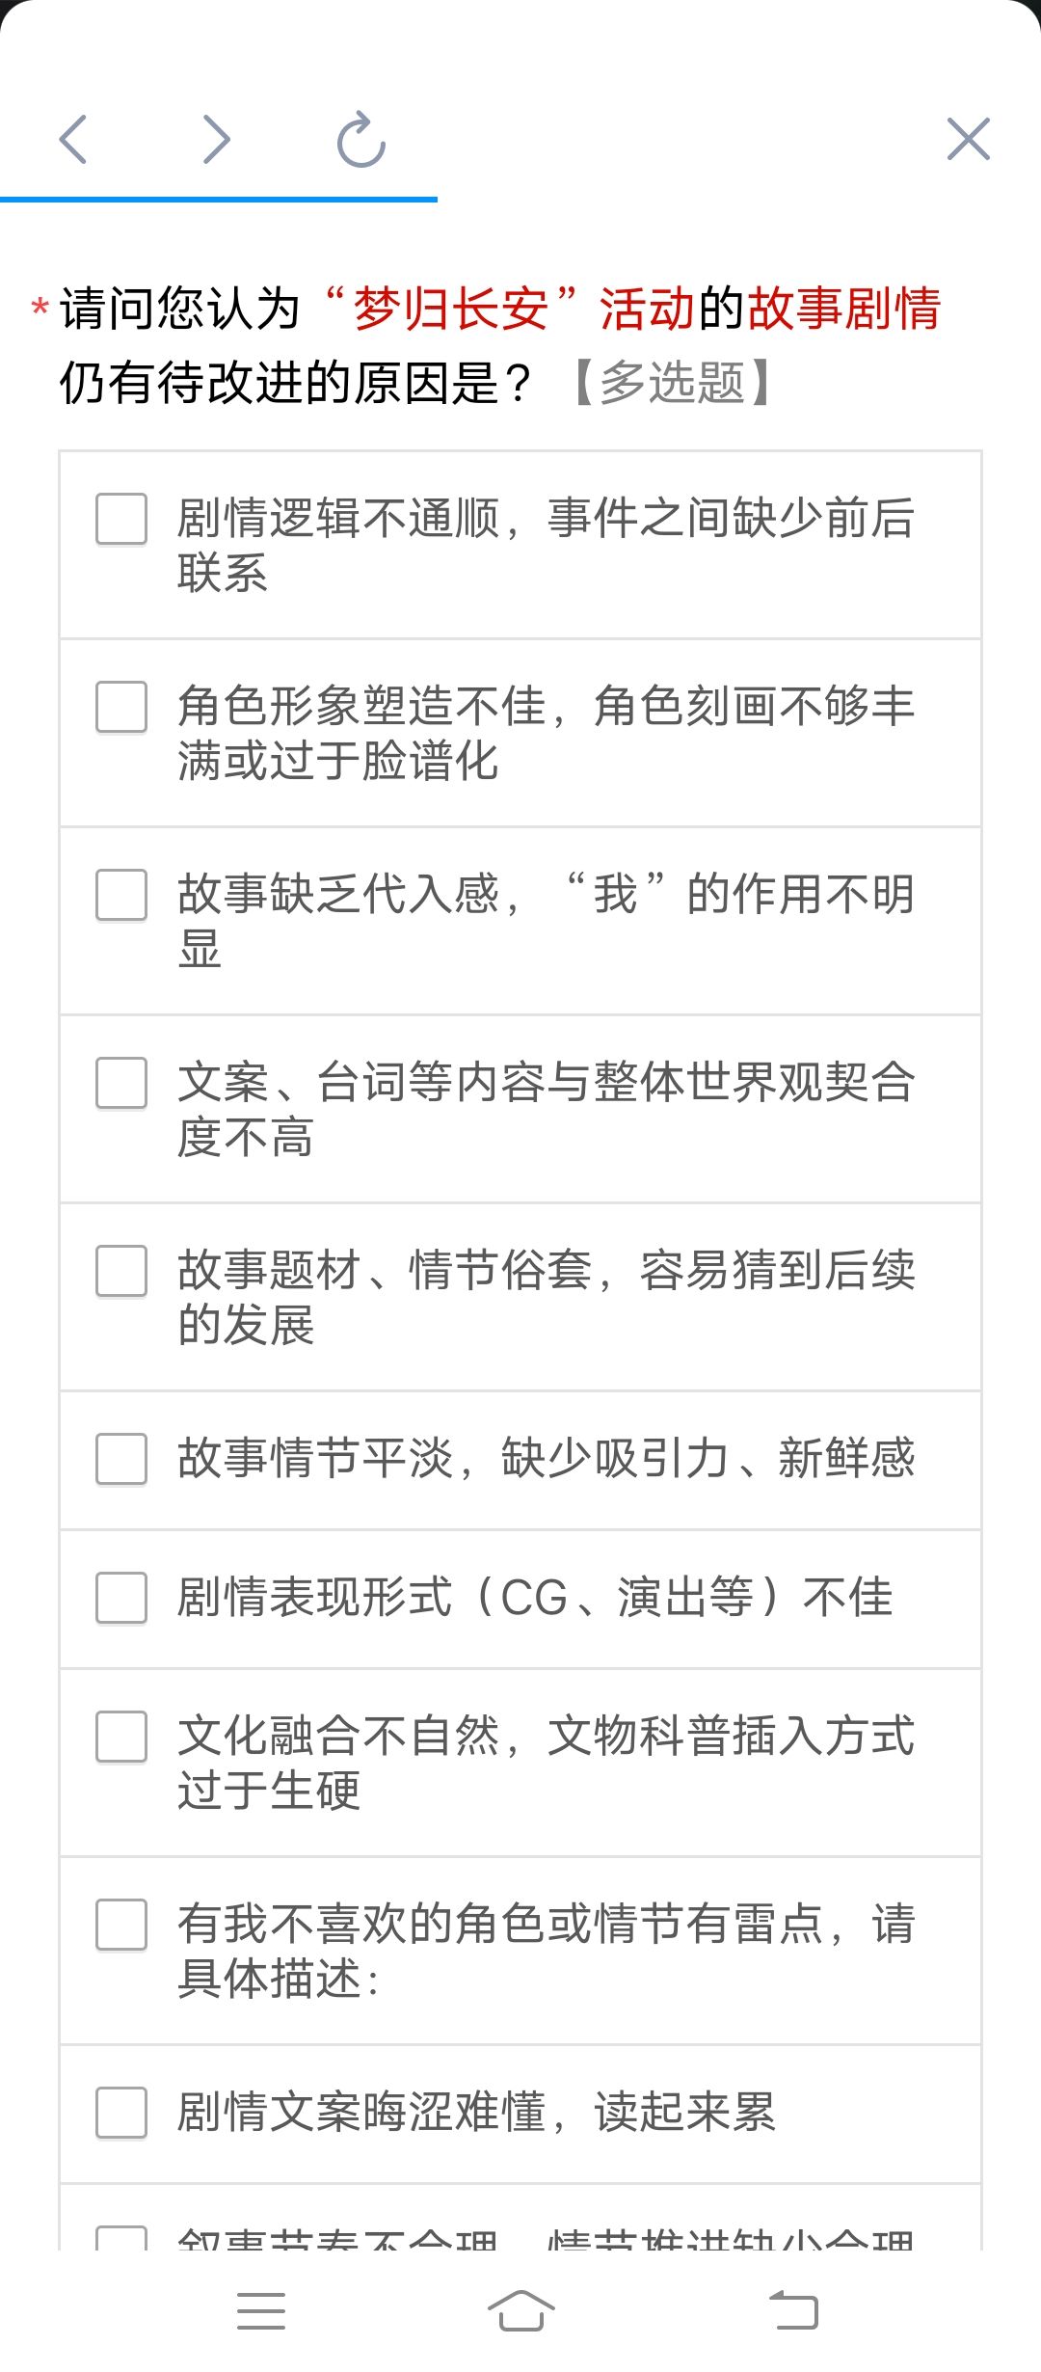The image size is (1041, 2372).
Task: Tap option text 缺少吸引力、新鲜感
Action: pyautogui.click(x=707, y=1459)
